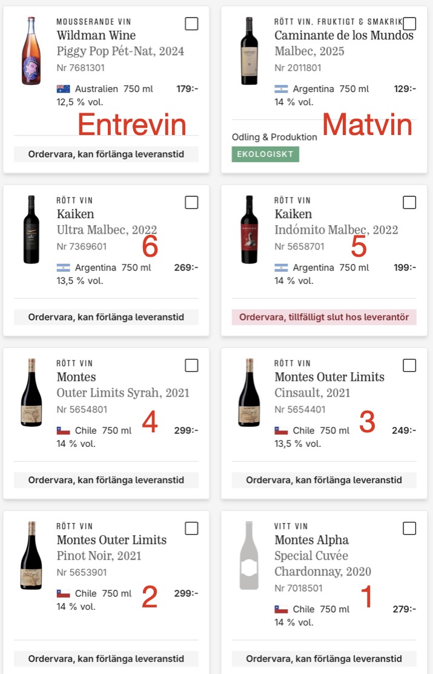Open the Wildman Wine product title
The image size is (433, 674).
pyautogui.click(x=96, y=35)
